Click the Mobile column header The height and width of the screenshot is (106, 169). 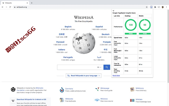click(x=141, y=16)
